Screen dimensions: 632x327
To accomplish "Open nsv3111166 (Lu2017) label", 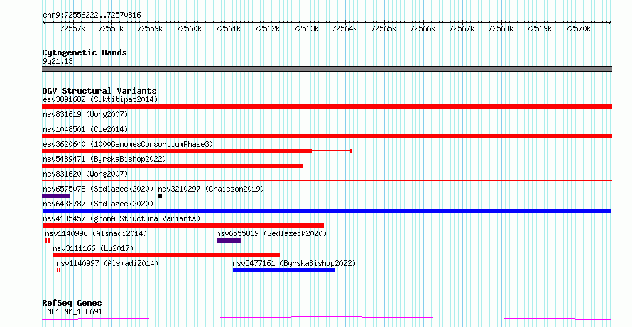I will tap(93, 248).
